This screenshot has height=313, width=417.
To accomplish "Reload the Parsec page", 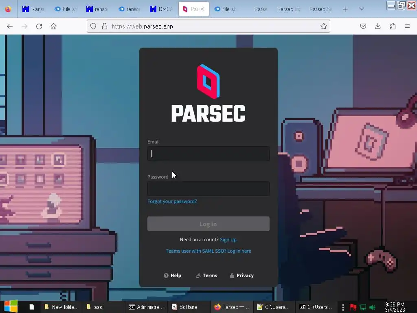I will click(39, 26).
